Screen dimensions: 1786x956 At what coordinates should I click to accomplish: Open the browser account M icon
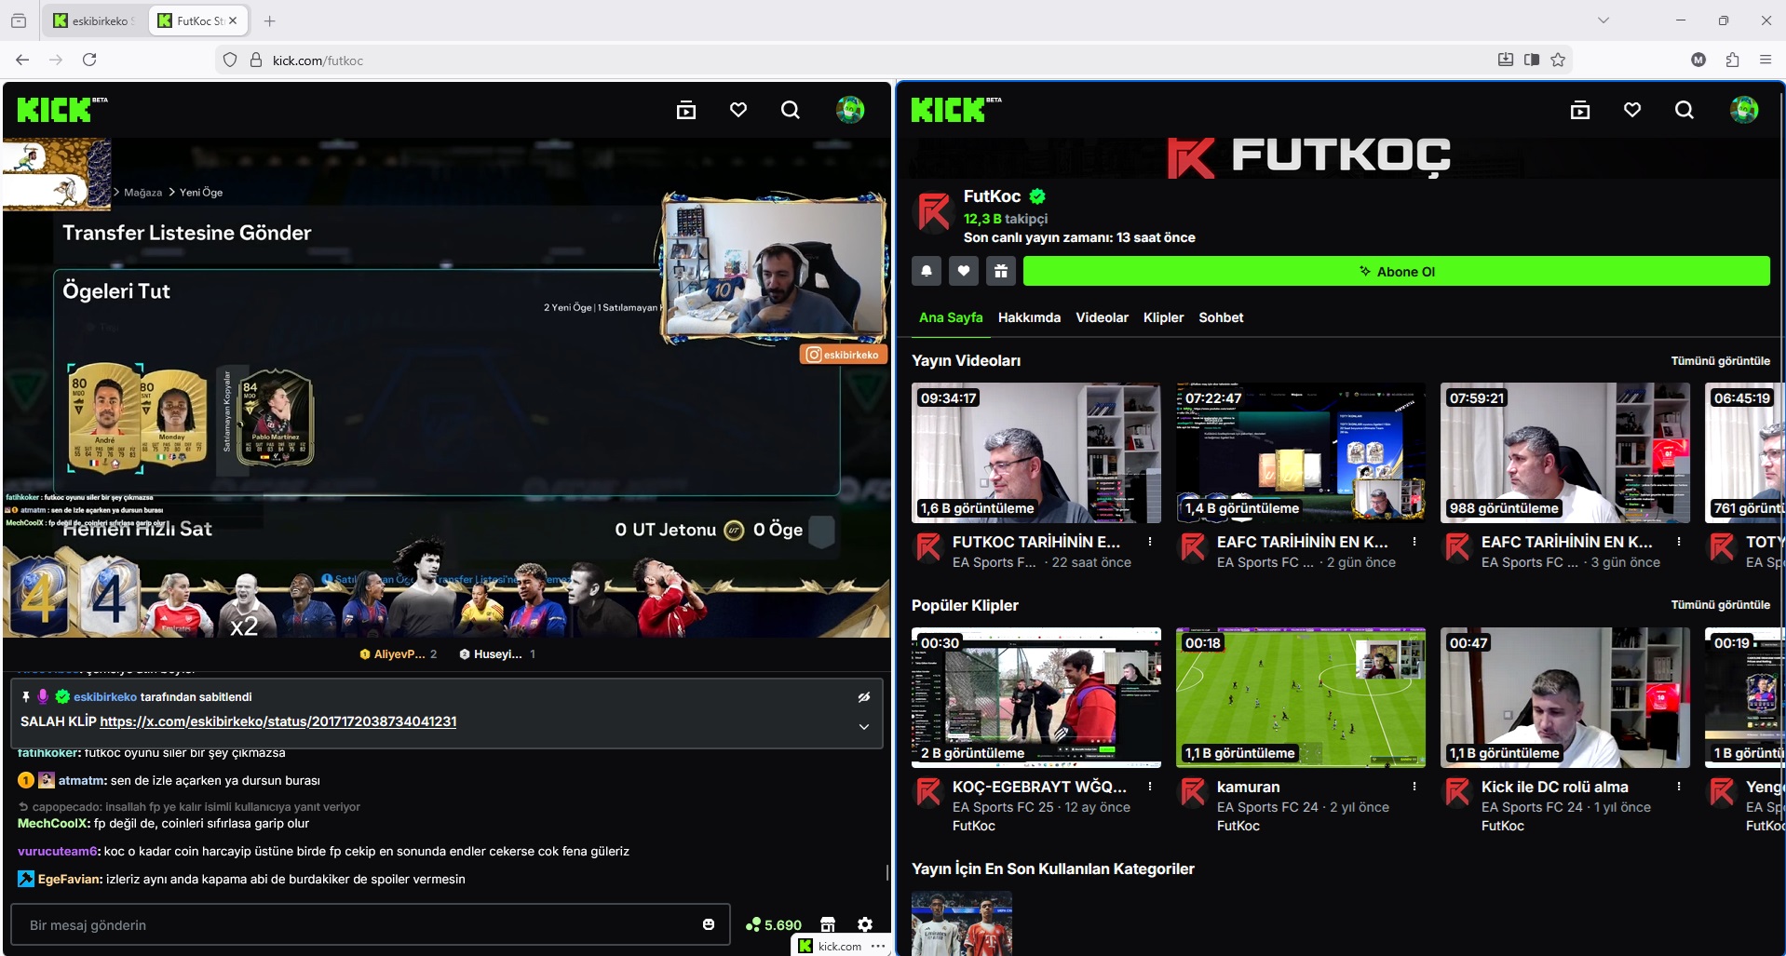(x=1698, y=60)
